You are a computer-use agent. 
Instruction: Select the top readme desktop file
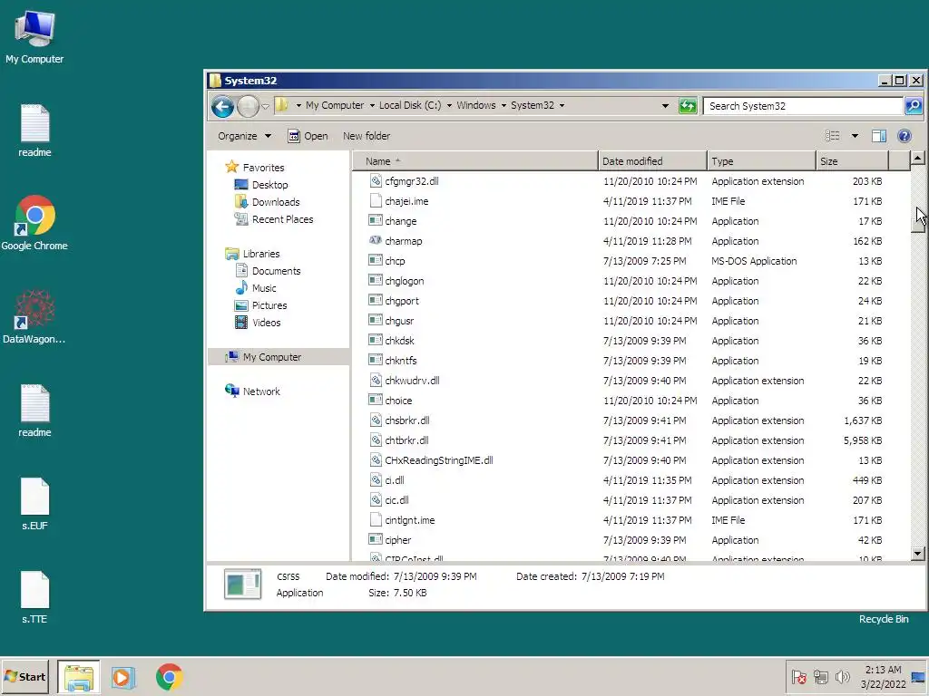[34, 130]
